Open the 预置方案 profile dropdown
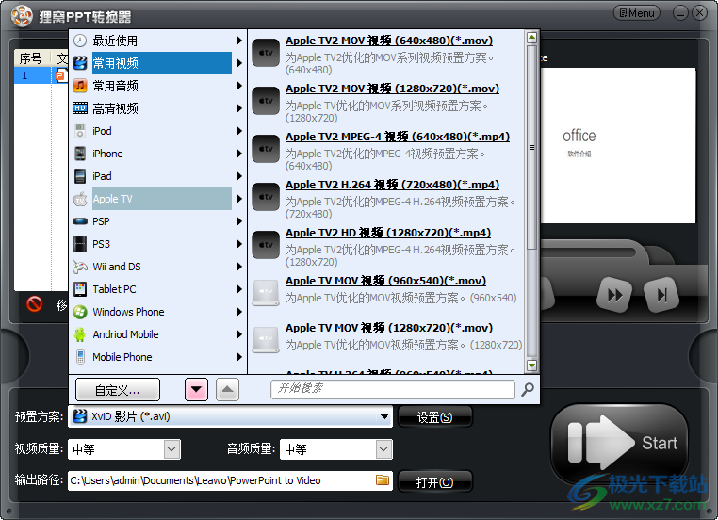Viewport: 718px width, 520px height. pos(383,417)
